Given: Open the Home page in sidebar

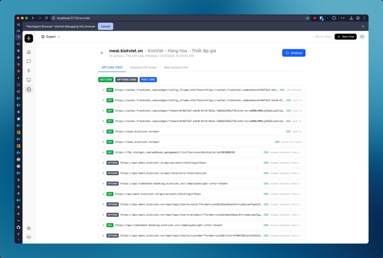Looking at the screenshot, I should point(29,52).
